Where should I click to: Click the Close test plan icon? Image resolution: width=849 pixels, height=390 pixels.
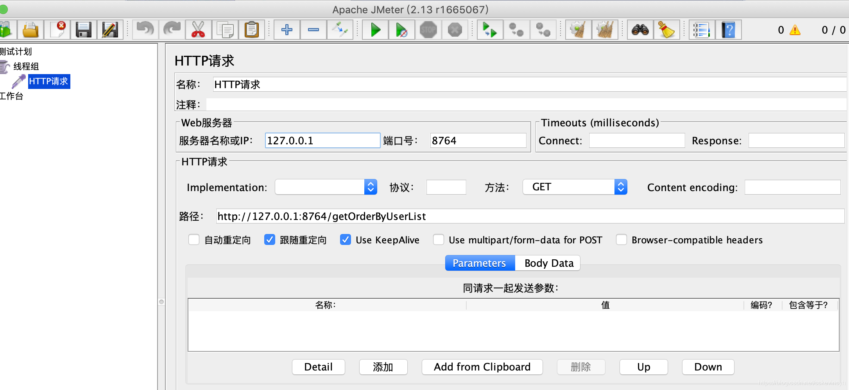tap(57, 30)
